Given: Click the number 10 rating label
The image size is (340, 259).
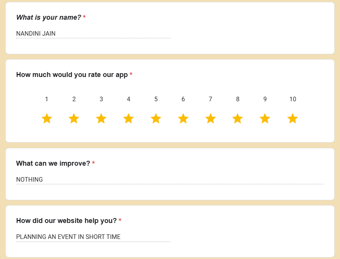Looking at the screenshot, I should pyautogui.click(x=293, y=99).
